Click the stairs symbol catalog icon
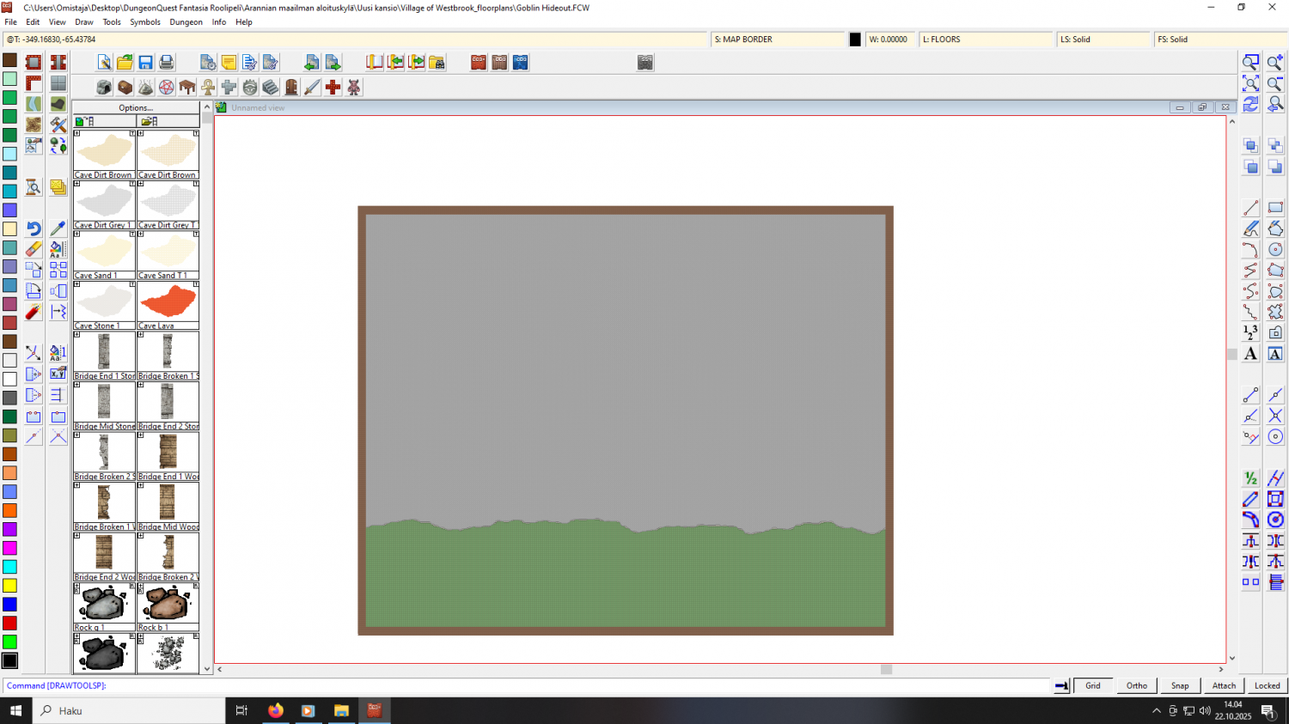 tap(271, 88)
